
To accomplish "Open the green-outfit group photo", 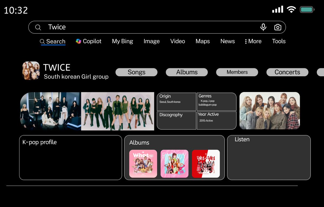I will pos(118,111).
